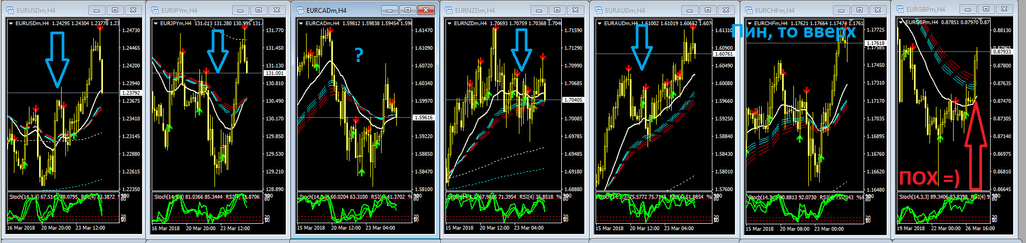Screen dimensions: 1026x243
Task: Minimize the EURAUDm,H4 chart window
Action: (x=690, y=10)
